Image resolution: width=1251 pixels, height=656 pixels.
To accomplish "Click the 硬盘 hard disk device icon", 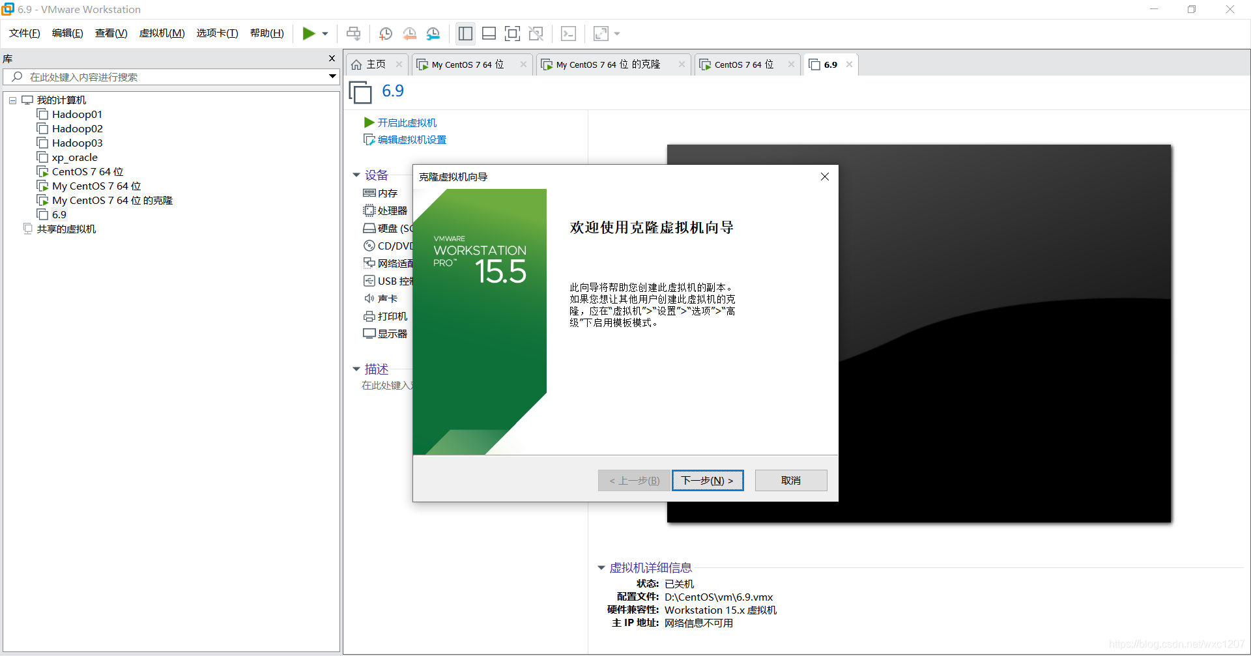I will click(x=369, y=228).
